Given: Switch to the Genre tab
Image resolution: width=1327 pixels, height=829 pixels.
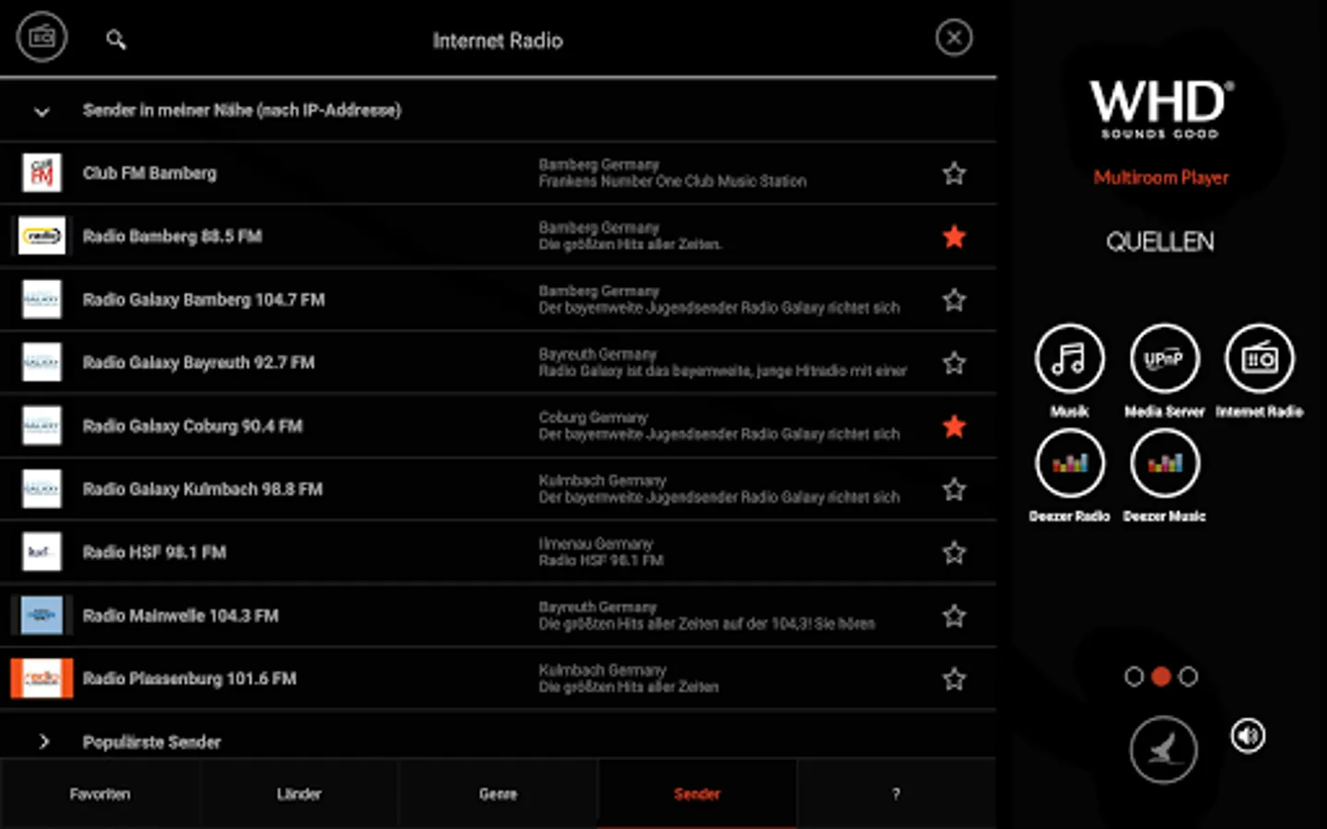Looking at the screenshot, I should tap(498, 794).
